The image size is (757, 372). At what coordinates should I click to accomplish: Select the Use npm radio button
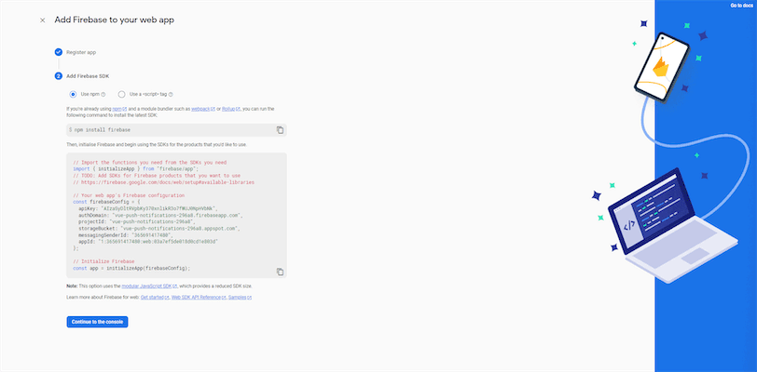(x=74, y=95)
